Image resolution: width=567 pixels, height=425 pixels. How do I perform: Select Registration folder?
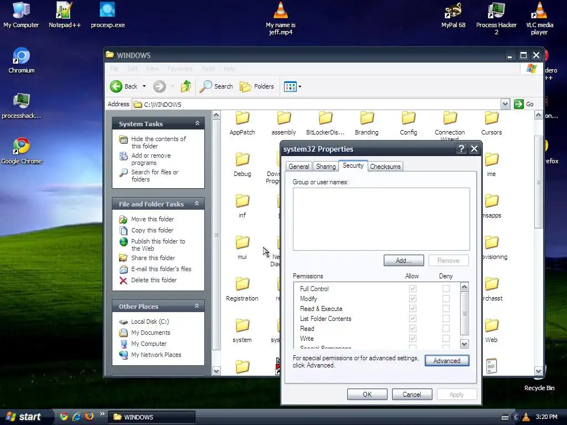pyautogui.click(x=243, y=289)
